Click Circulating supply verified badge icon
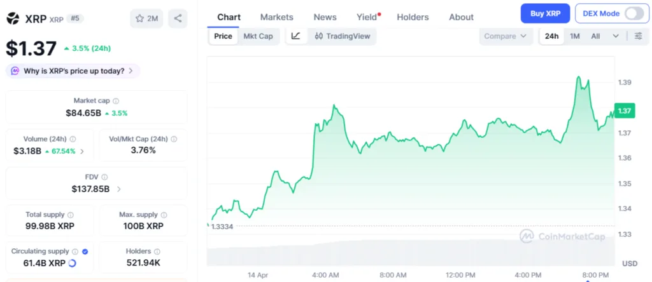The width and height of the screenshot is (652, 282). [85, 252]
